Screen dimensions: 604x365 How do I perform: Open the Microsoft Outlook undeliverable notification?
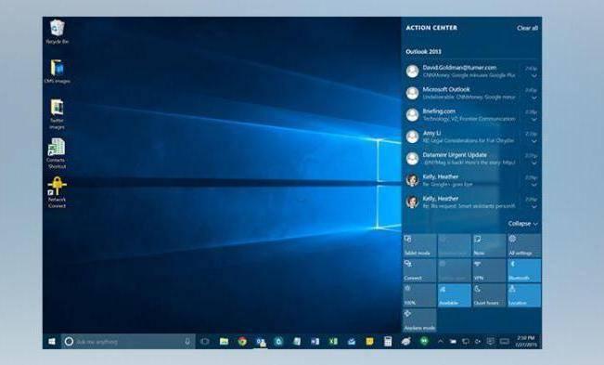tap(471, 93)
